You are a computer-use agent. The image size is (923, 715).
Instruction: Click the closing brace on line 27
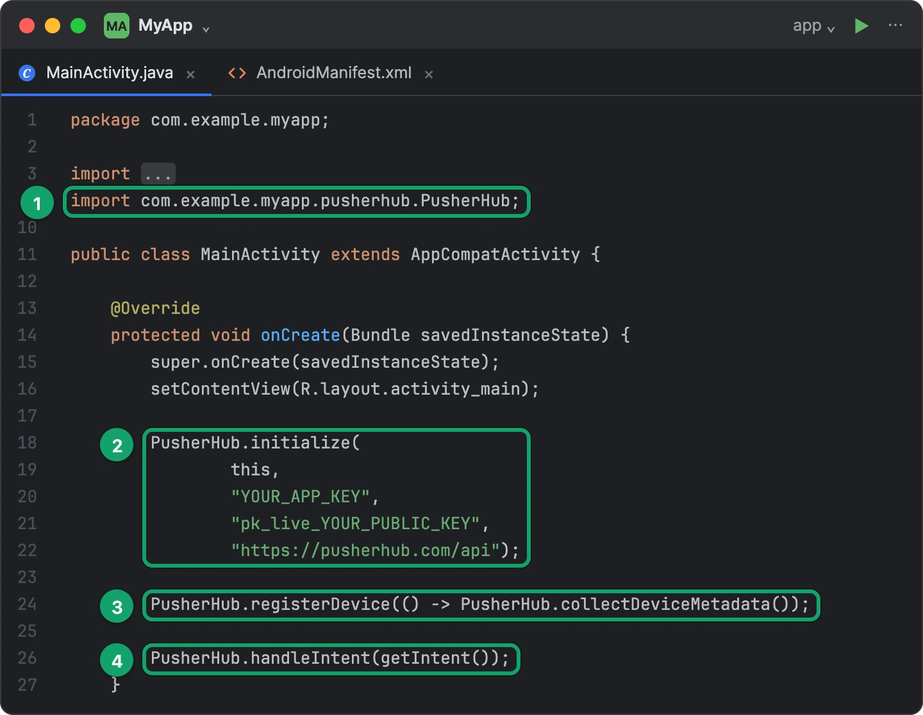[115, 685]
